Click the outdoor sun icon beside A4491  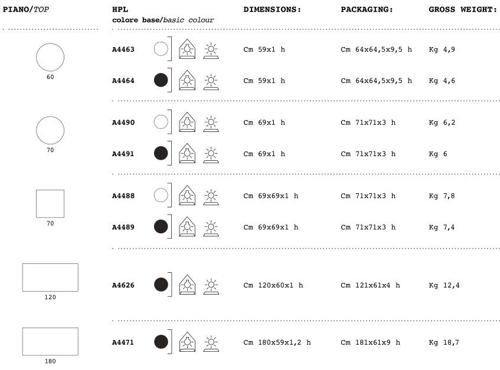tap(211, 154)
